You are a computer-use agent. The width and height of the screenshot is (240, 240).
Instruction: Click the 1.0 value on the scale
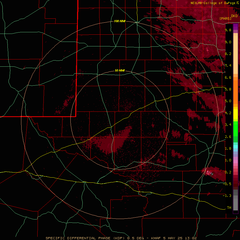click(x=228, y=160)
